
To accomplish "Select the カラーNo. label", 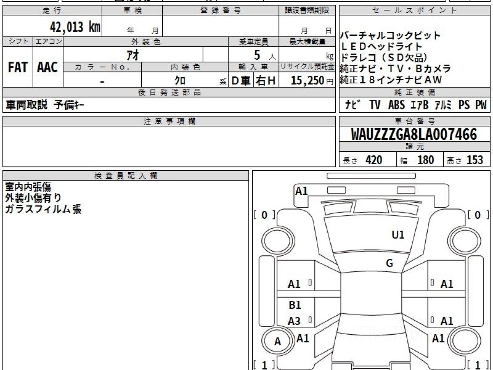I will coord(102,67).
